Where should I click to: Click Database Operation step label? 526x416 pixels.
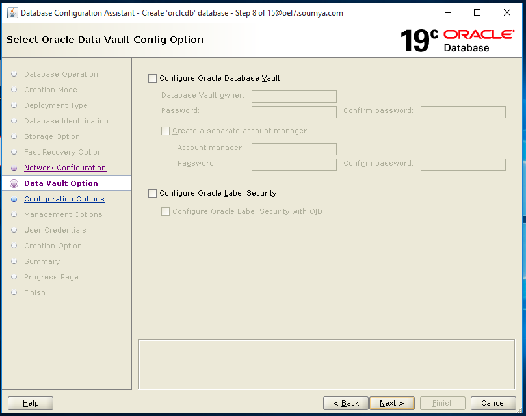click(61, 74)
